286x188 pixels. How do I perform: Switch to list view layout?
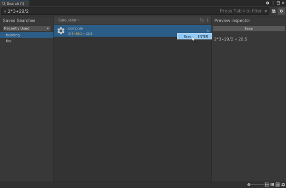(x=267, y=185)
